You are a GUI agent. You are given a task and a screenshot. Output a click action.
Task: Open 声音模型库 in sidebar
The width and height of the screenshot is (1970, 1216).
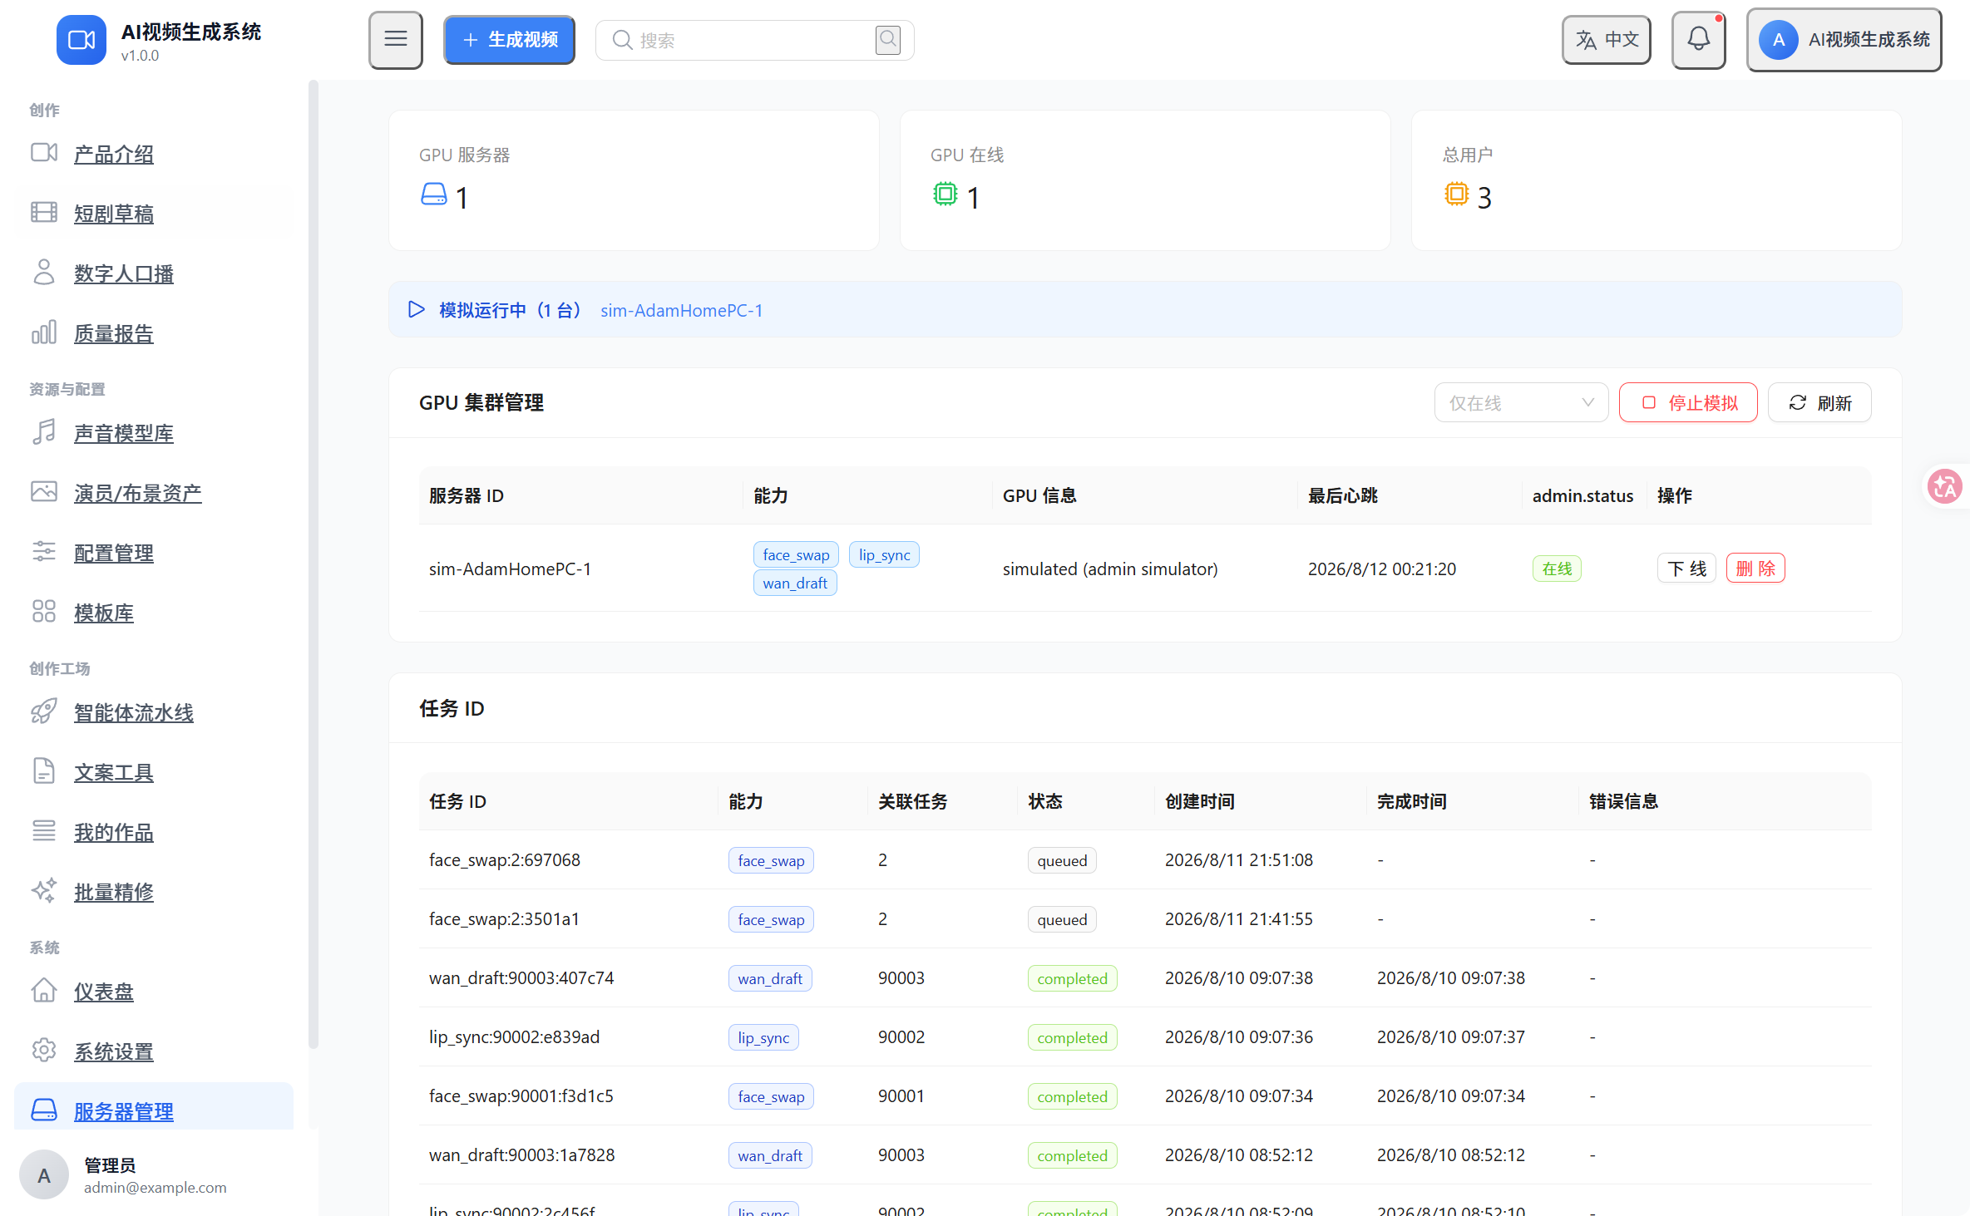click(x=124, y=434)
